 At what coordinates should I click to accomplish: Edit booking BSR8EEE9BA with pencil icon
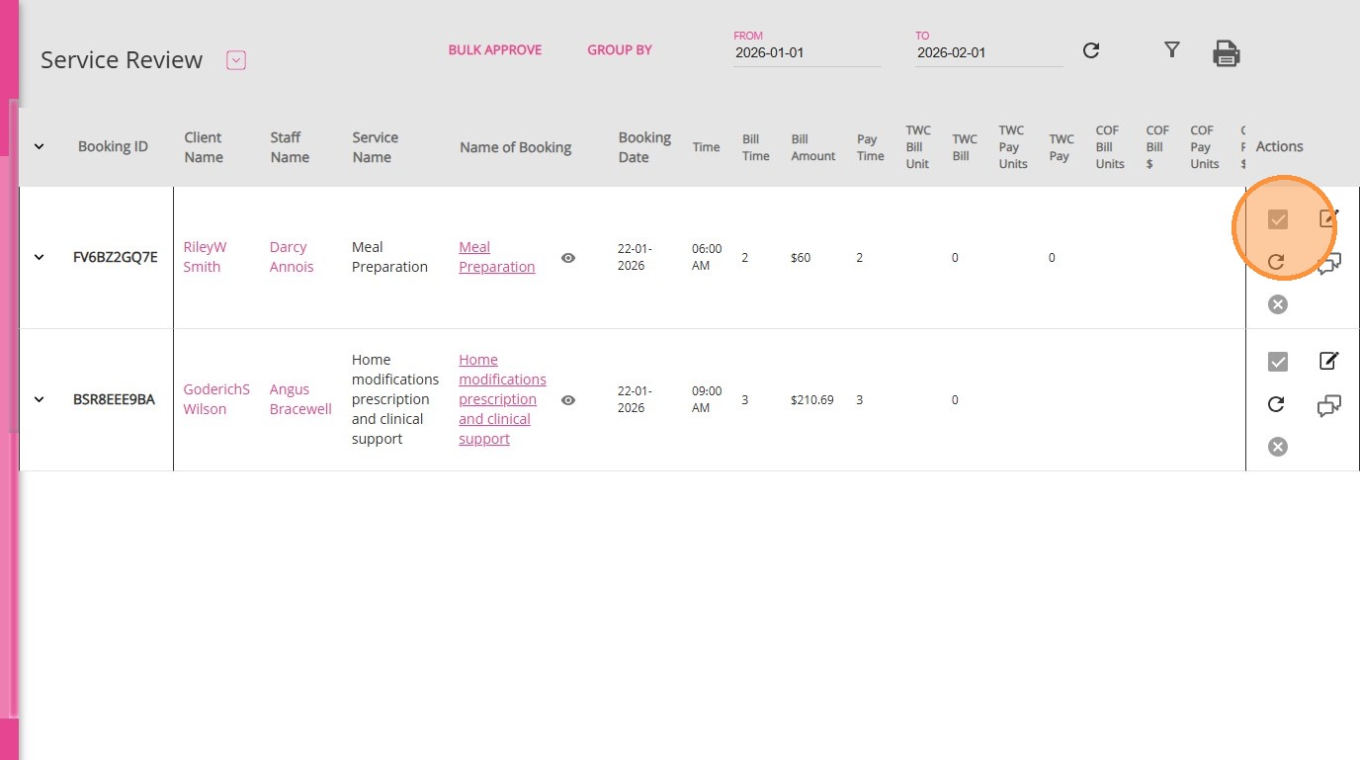pyautogui.click(x=1328, y=361)
